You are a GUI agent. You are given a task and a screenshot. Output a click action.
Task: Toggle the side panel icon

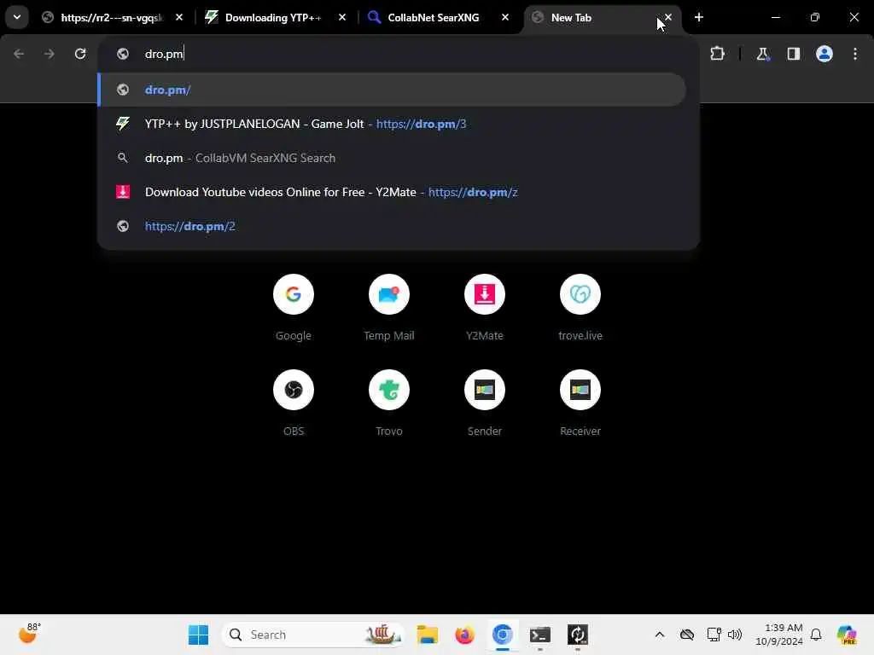tap(793, 54)
